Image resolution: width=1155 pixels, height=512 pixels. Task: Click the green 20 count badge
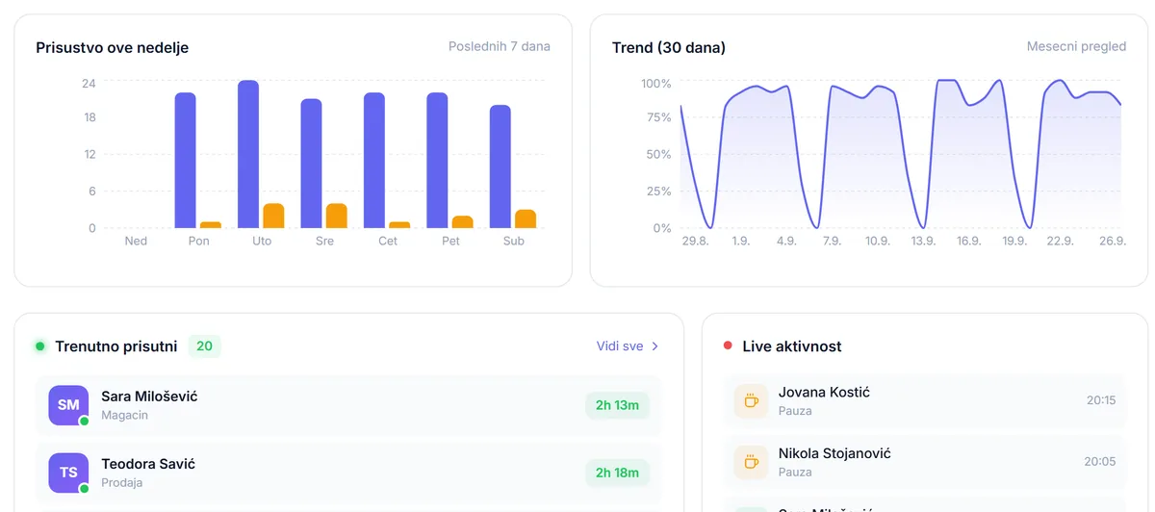point(204,346)
